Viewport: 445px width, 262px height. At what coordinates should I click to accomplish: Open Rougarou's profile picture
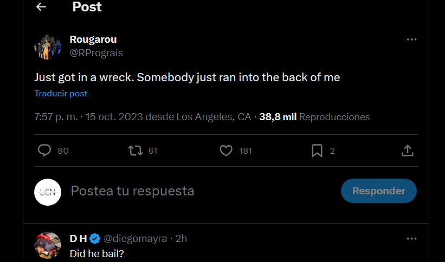[x=48, y=46]
